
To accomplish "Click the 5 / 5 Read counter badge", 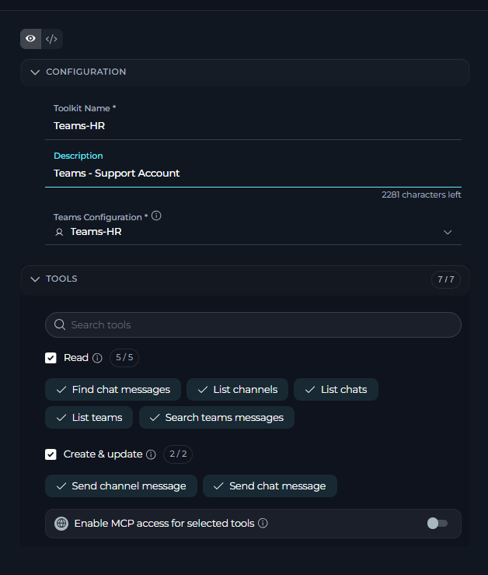I will coord(124,358).
